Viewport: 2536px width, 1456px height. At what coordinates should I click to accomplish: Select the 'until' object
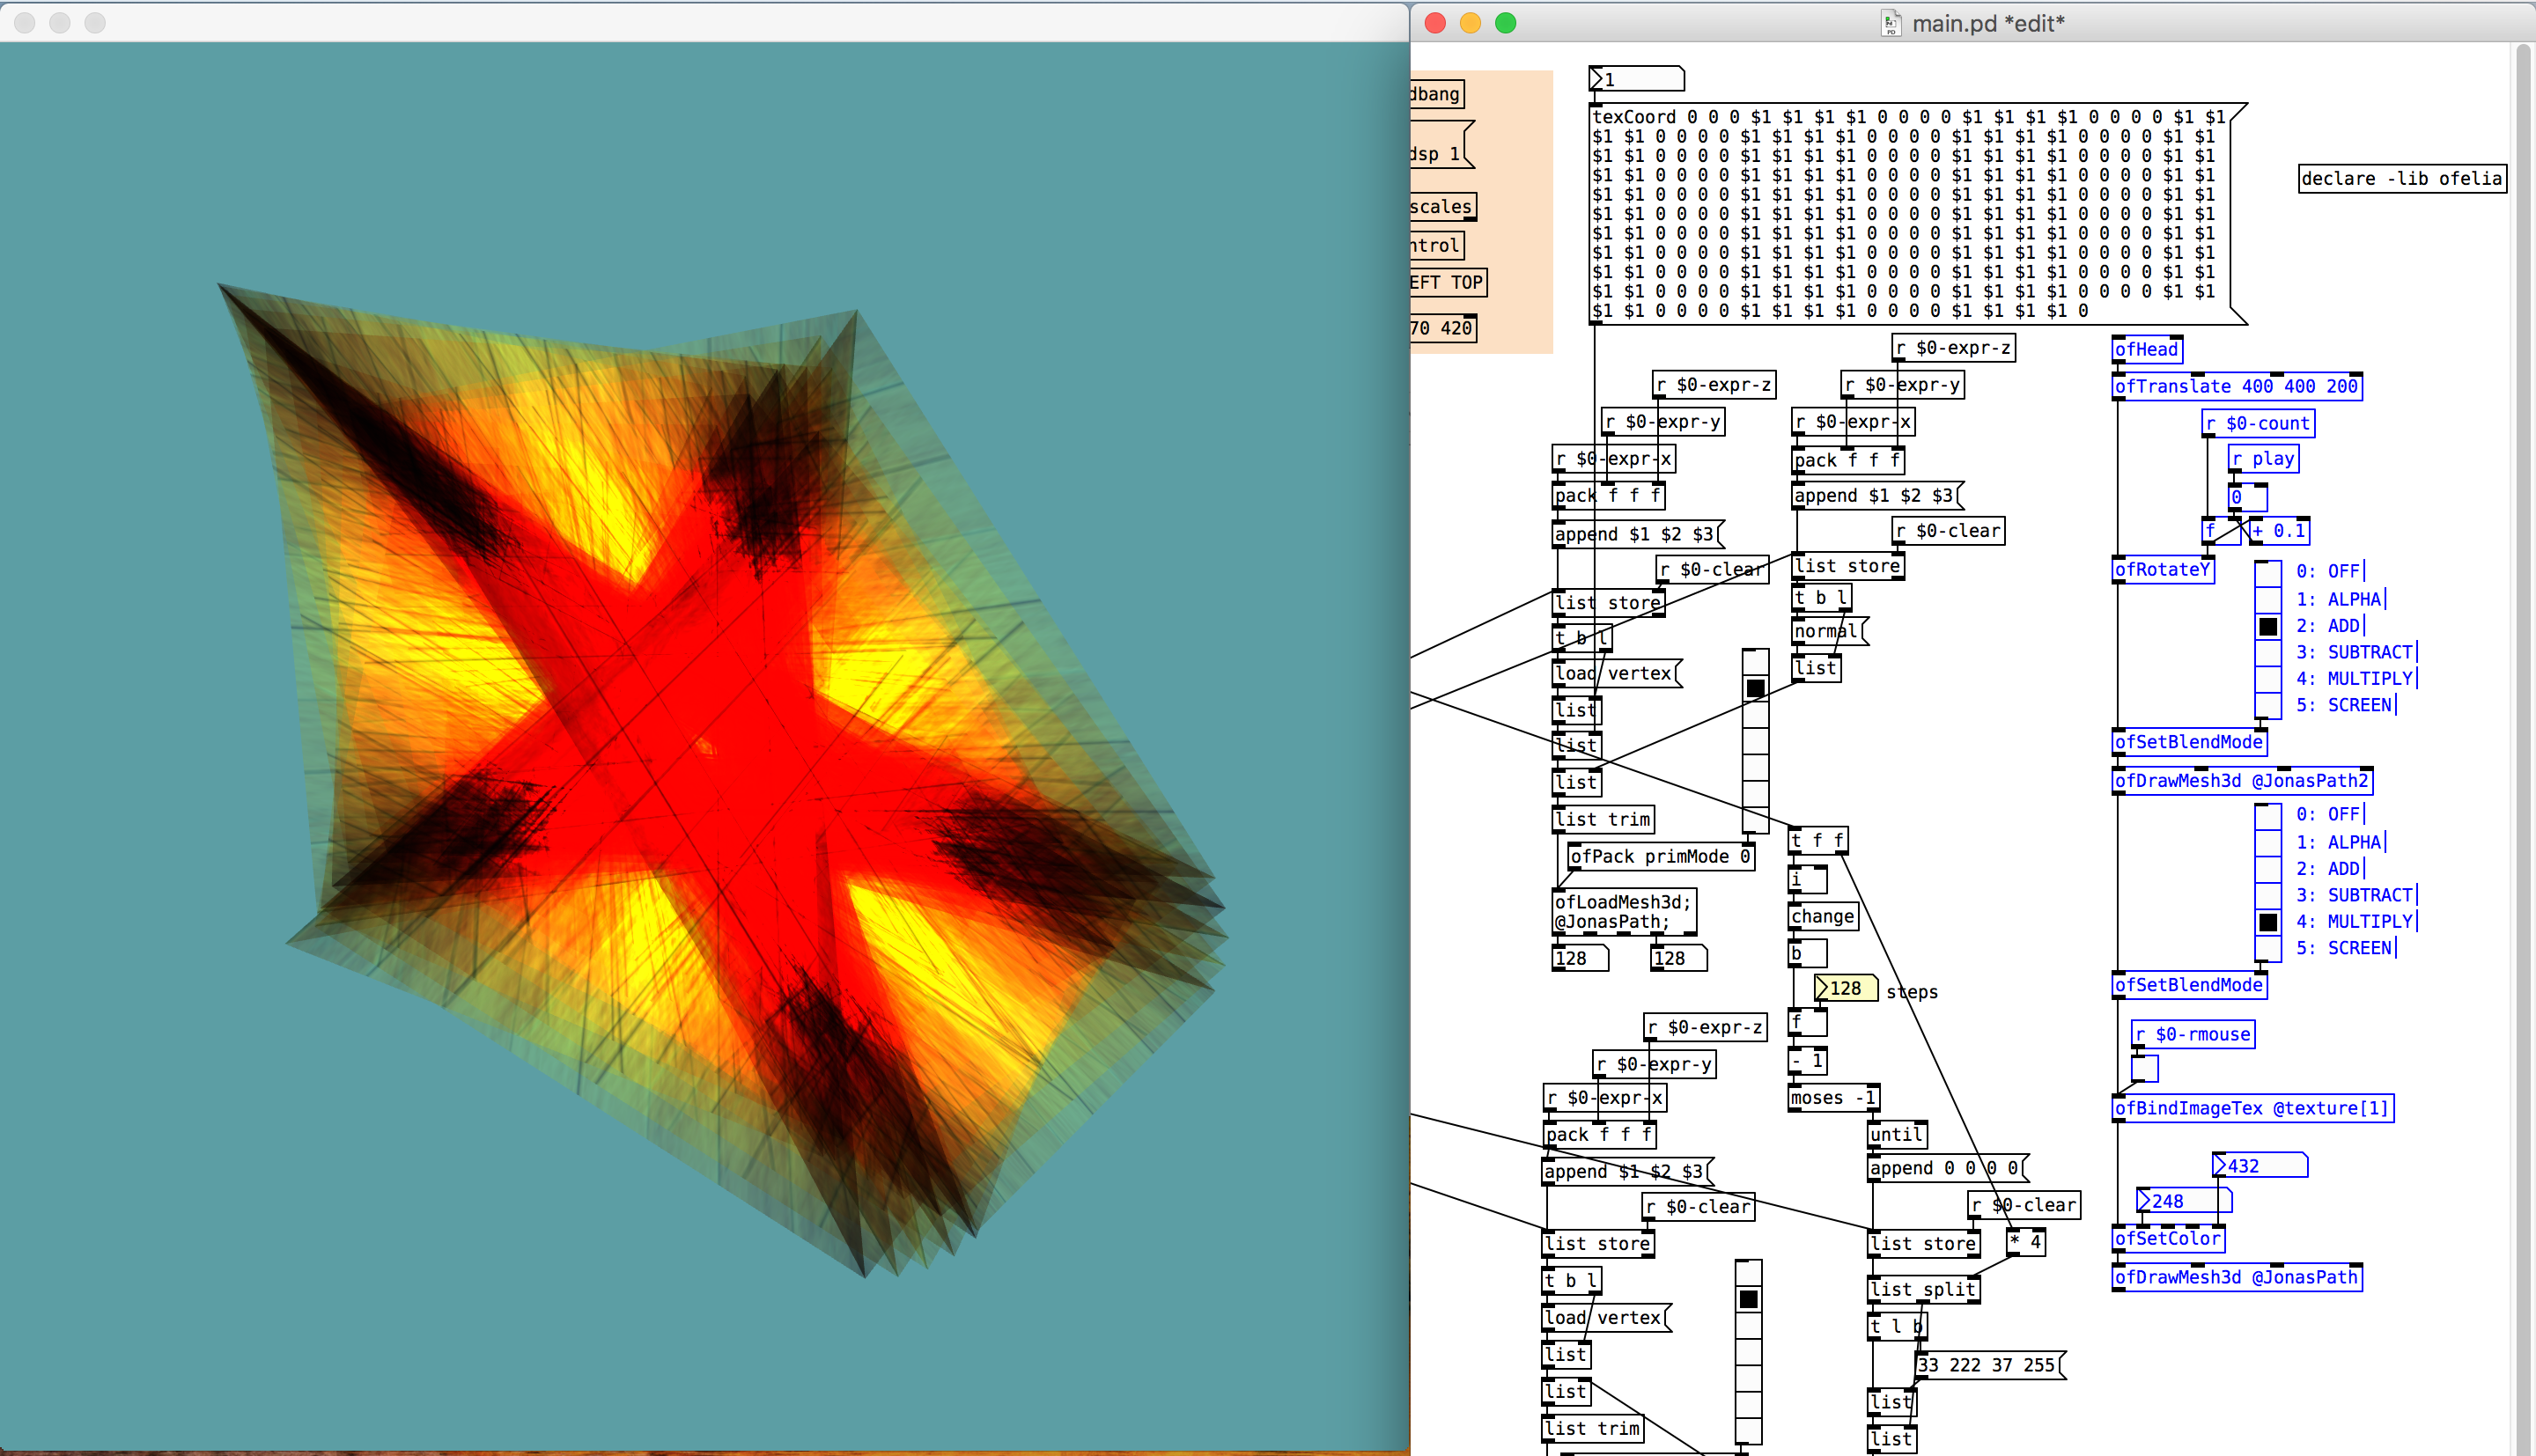(x=1897, y=1135)
